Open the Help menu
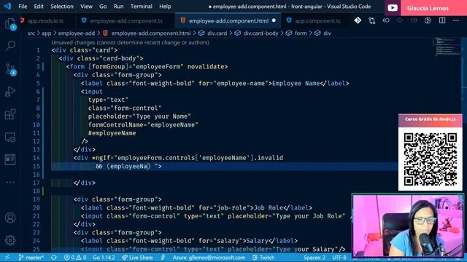 [x=165, y=7]
